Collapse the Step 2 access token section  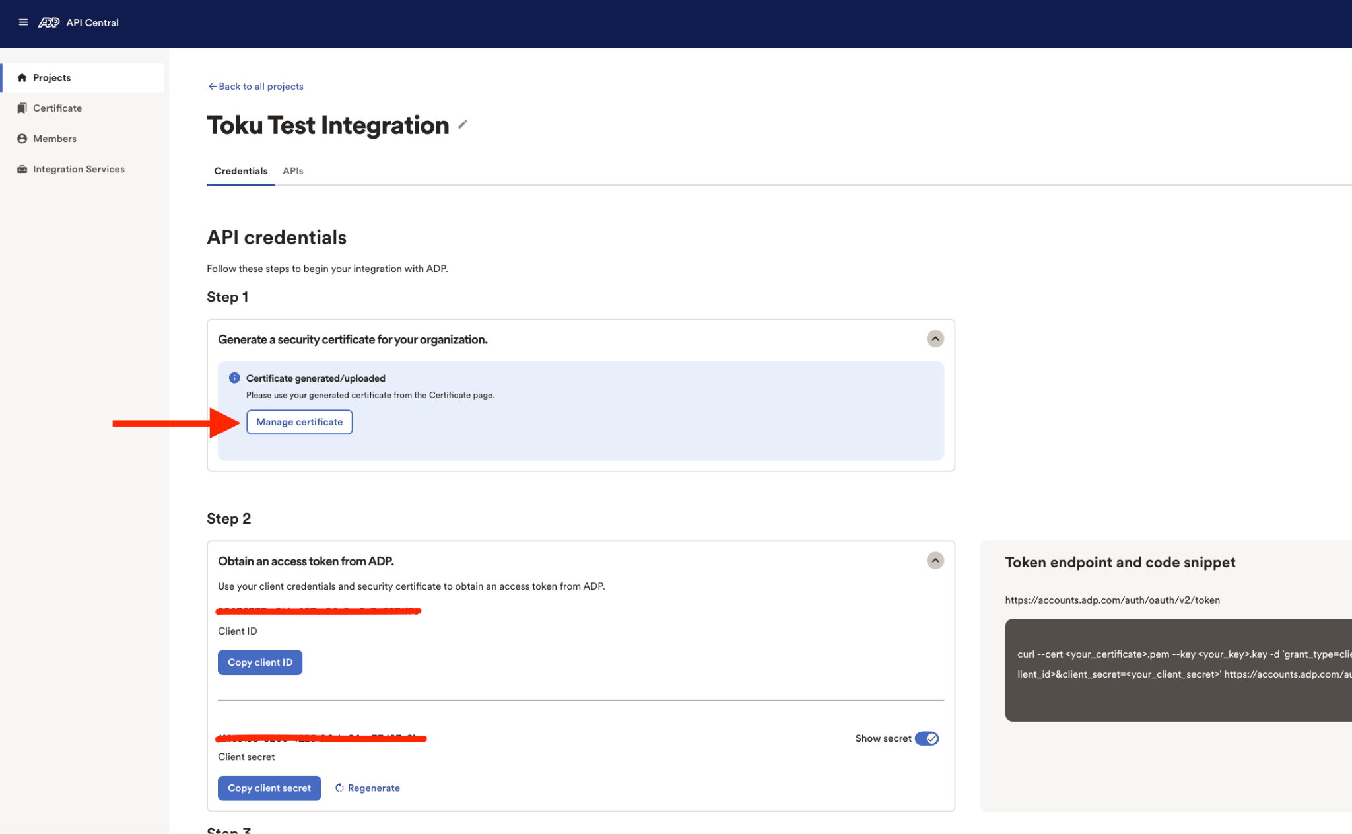935,561
